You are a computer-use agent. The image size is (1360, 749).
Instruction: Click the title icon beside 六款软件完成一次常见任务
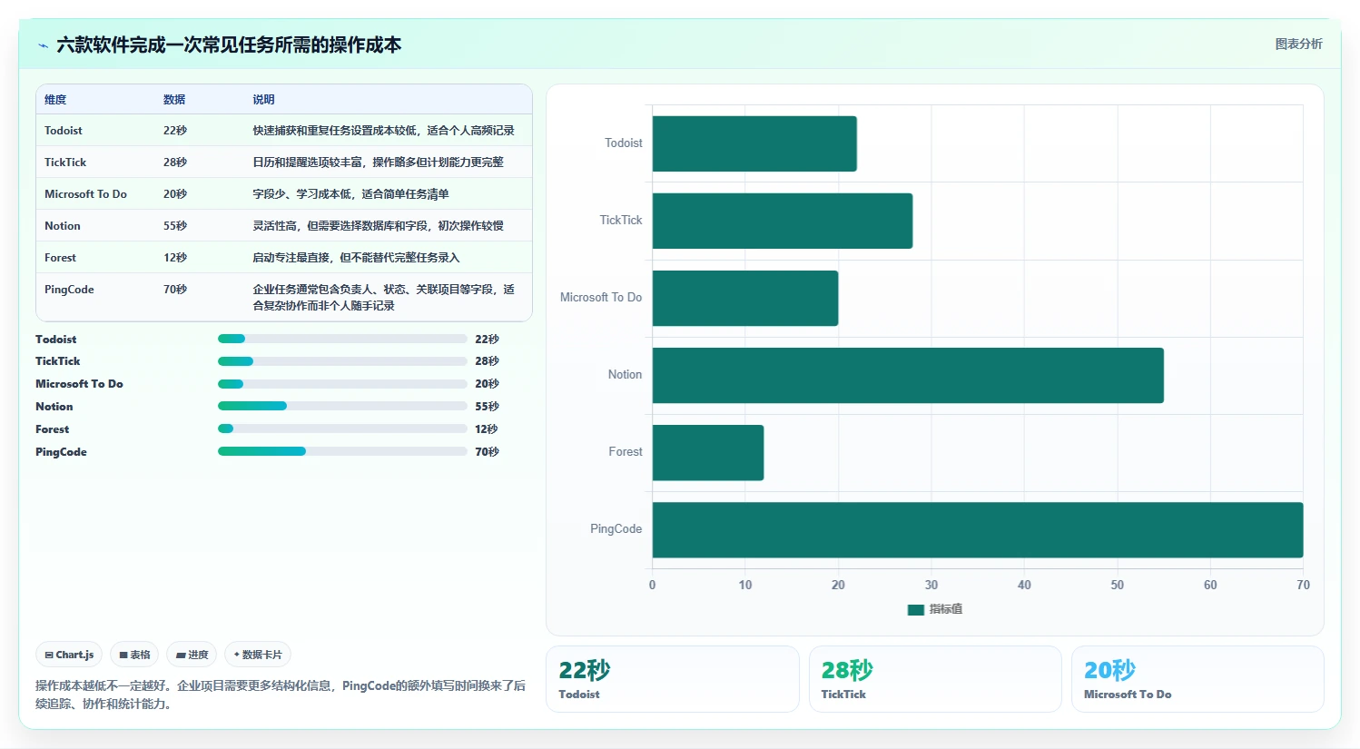coord(43,45)
